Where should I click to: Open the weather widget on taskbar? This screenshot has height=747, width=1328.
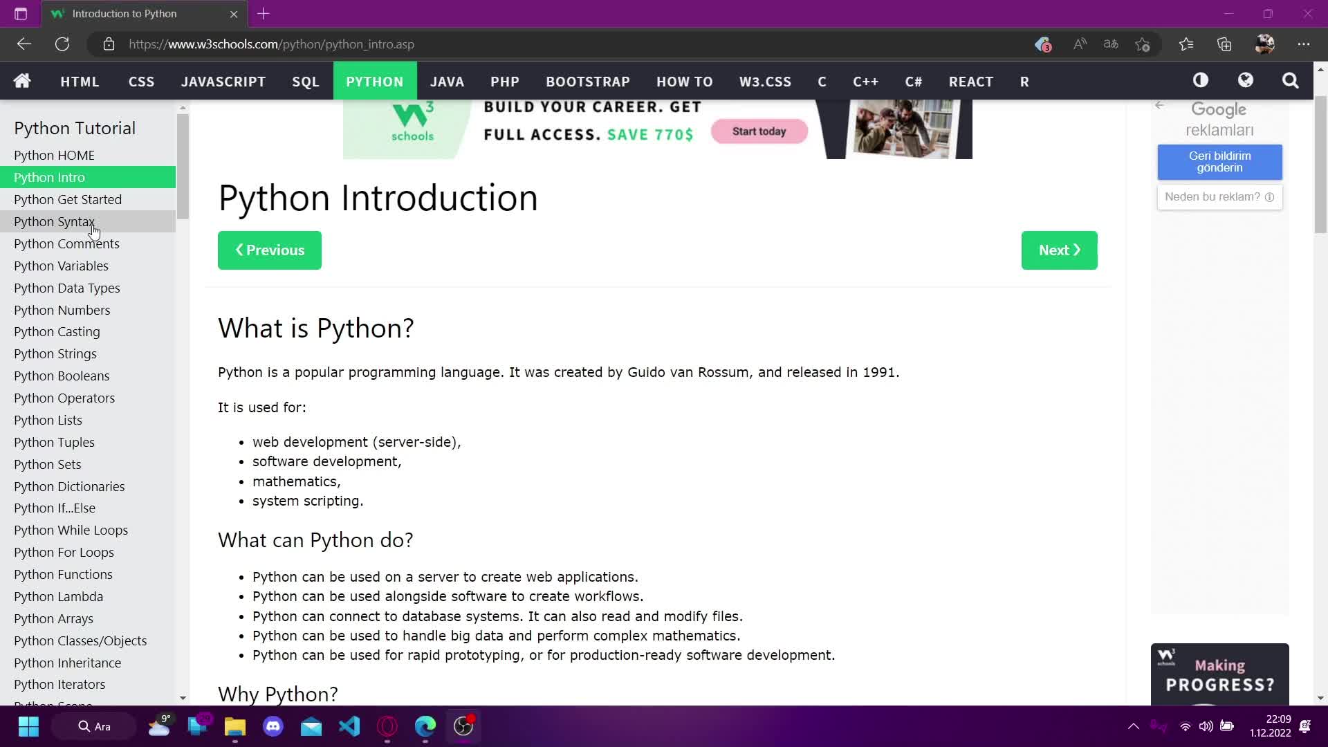pos(159,726)
